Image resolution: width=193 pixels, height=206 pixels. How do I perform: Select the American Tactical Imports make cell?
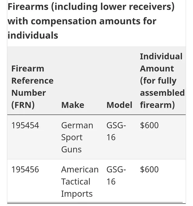[x=80, y=181]
